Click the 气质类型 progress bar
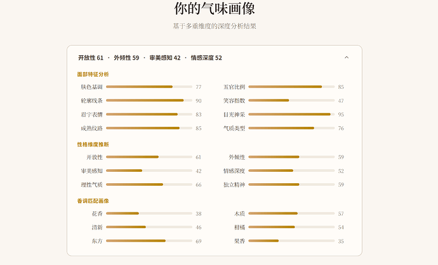 291,128
